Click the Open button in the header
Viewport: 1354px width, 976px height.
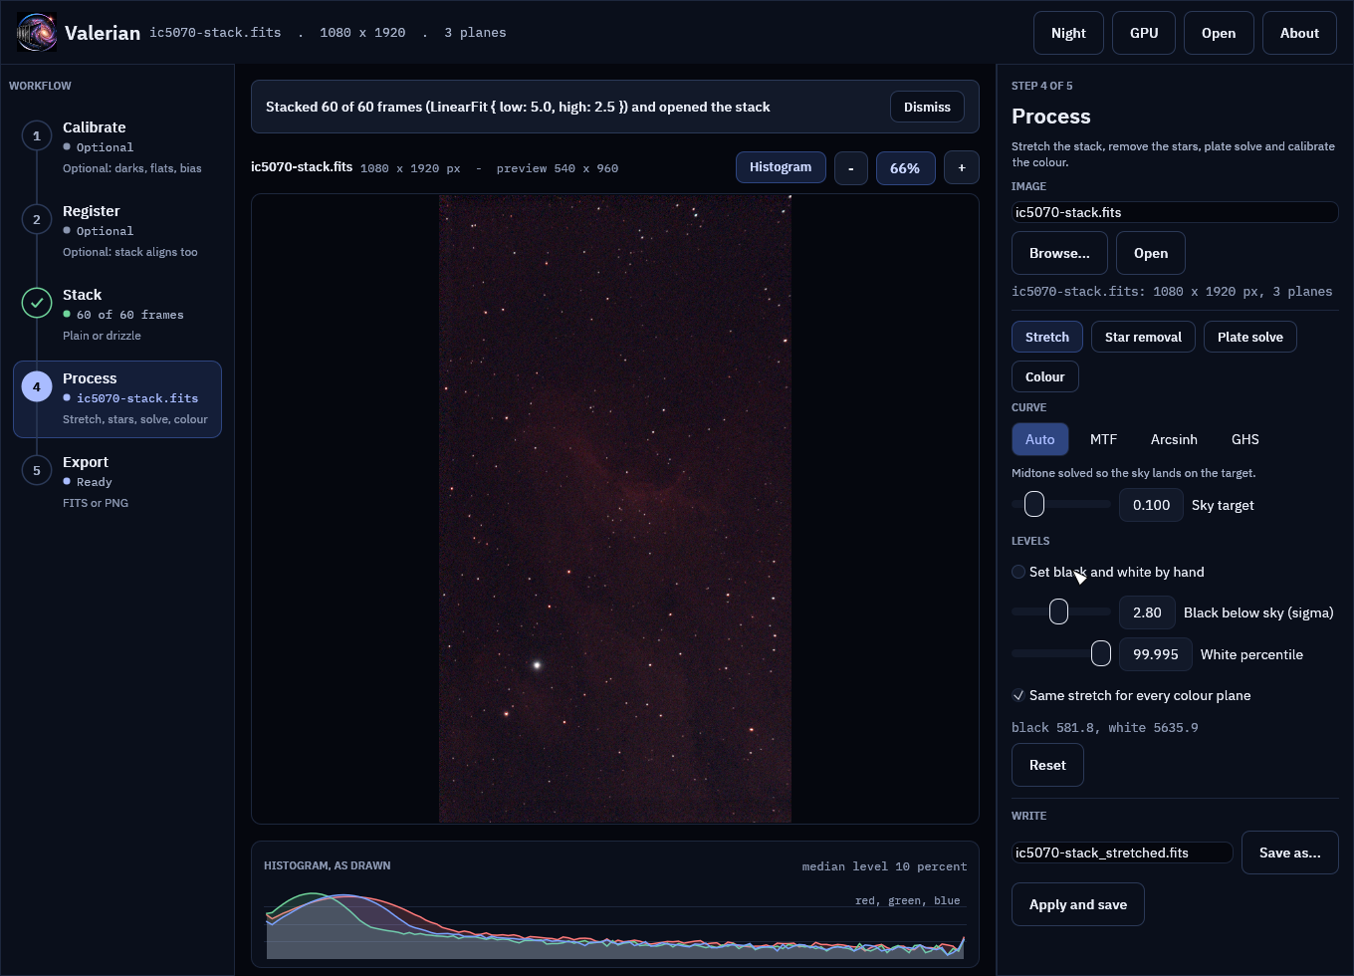pos(1219,33)
